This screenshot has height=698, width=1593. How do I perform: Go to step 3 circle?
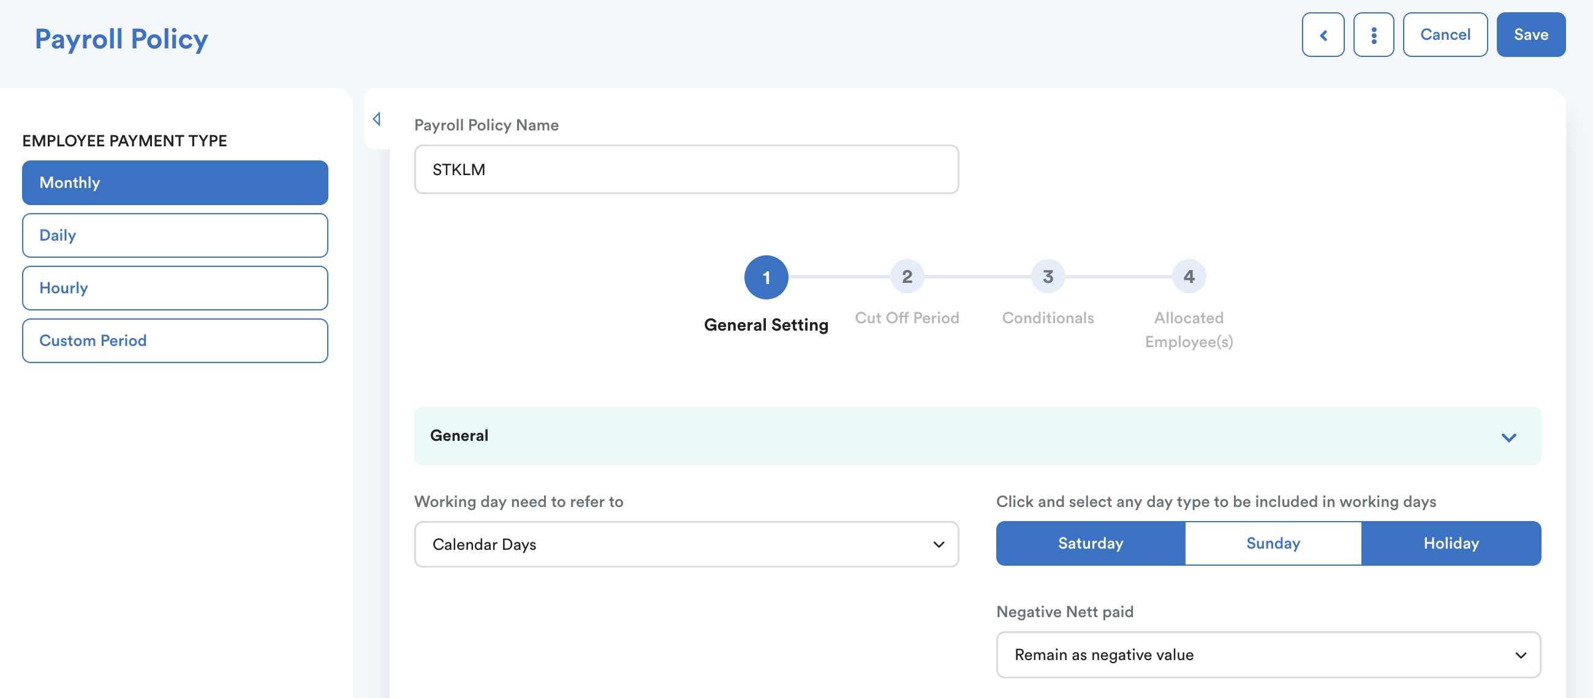(1048, 276)
